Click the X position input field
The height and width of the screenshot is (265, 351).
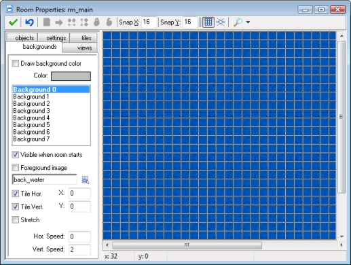pyautogui.click(x=79, y=194)
